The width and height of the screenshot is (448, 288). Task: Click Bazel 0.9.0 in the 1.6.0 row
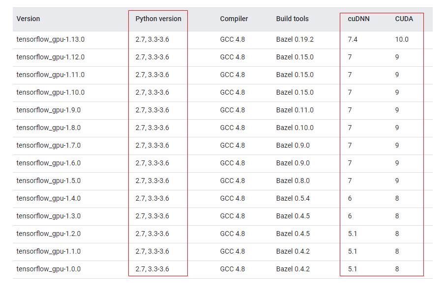[x=293, y=163]
